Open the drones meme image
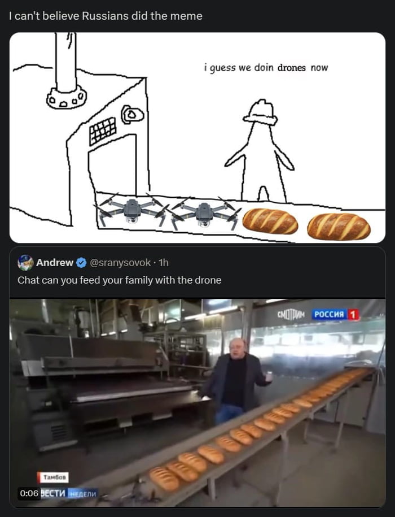395x517 pixels. coord(197,137)
